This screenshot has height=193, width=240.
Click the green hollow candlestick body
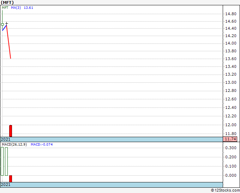point(2,24)
